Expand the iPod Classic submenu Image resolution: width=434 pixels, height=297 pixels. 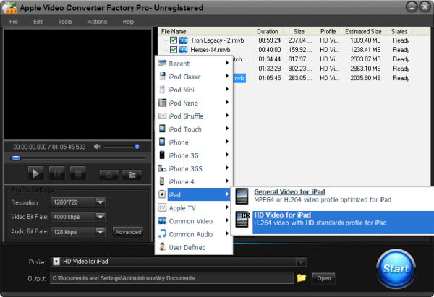coord(227,76)
